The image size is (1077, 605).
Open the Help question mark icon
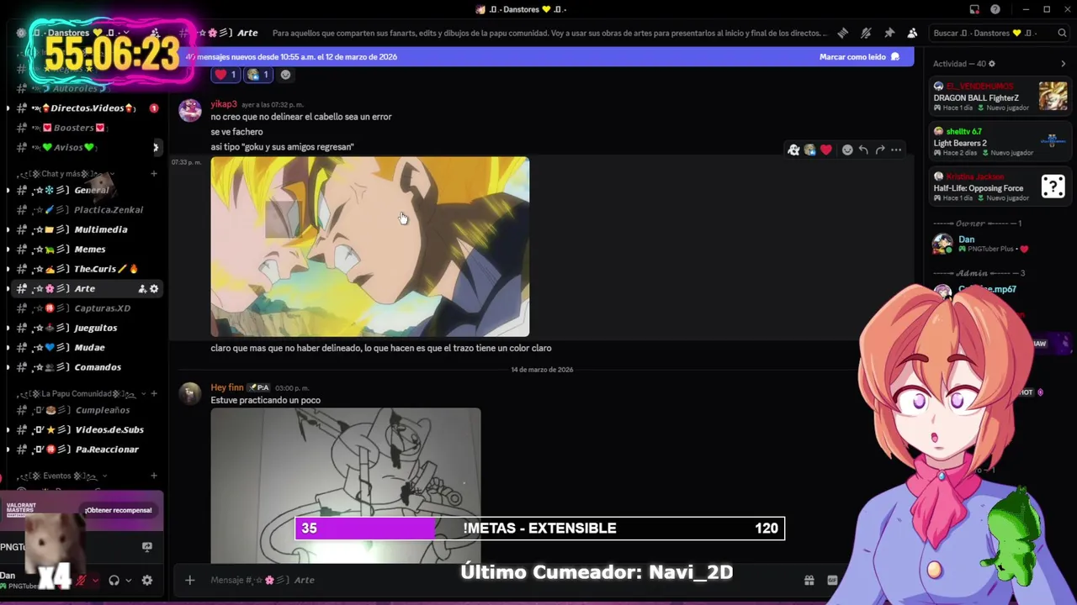pos(995,9)
